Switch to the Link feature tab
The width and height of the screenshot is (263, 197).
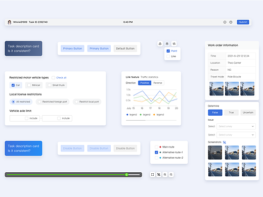133,77
